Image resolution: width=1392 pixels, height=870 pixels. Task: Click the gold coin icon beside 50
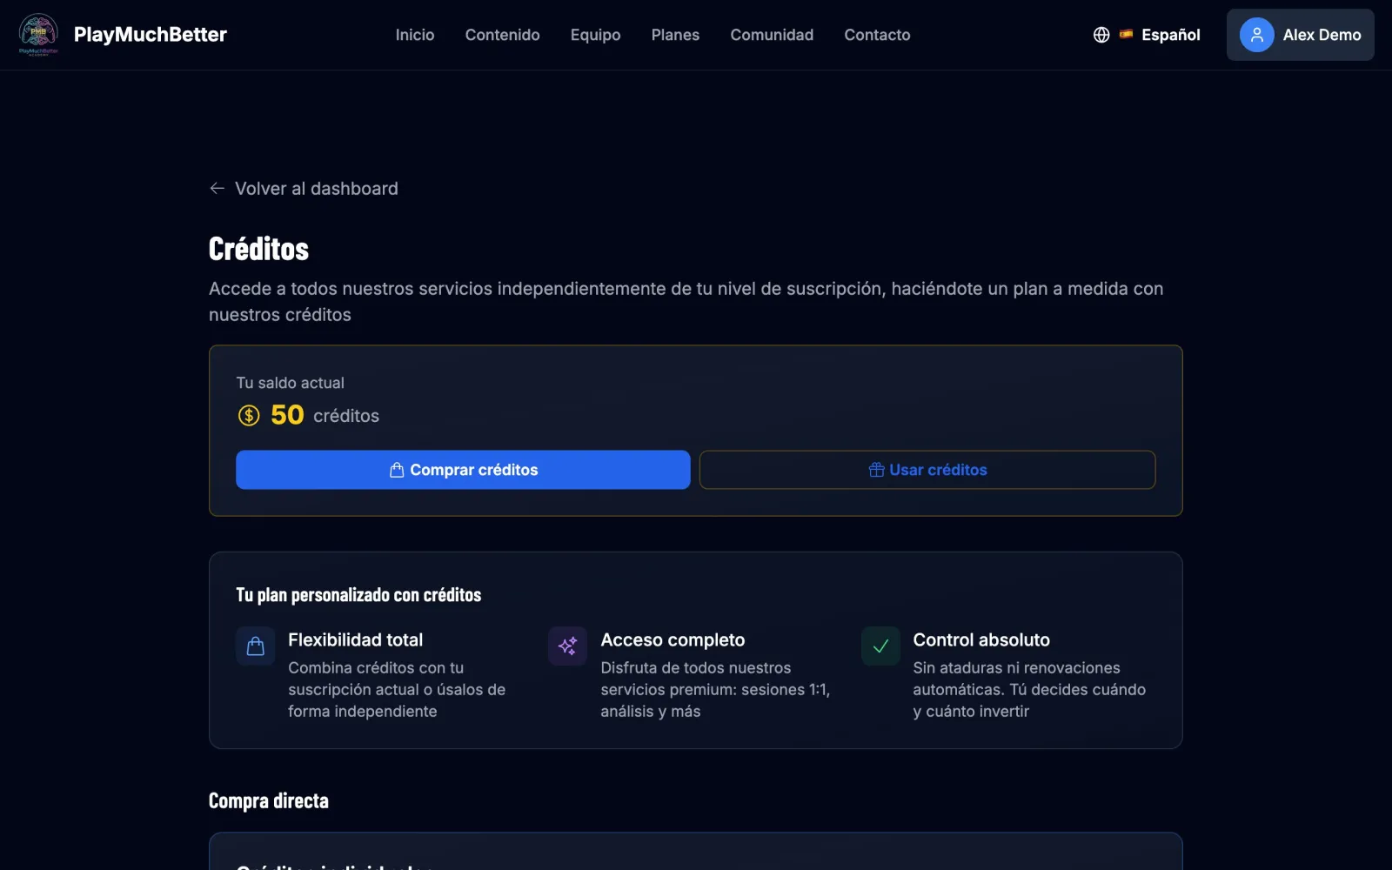pyautogui.click(x=249, y=416)
